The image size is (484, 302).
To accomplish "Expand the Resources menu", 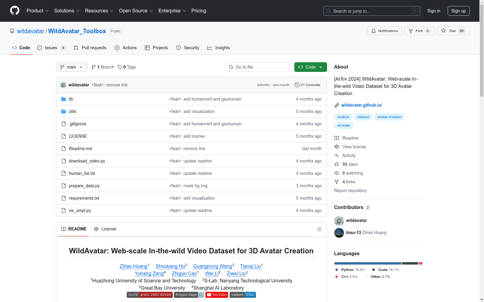I will coord(99,11).
